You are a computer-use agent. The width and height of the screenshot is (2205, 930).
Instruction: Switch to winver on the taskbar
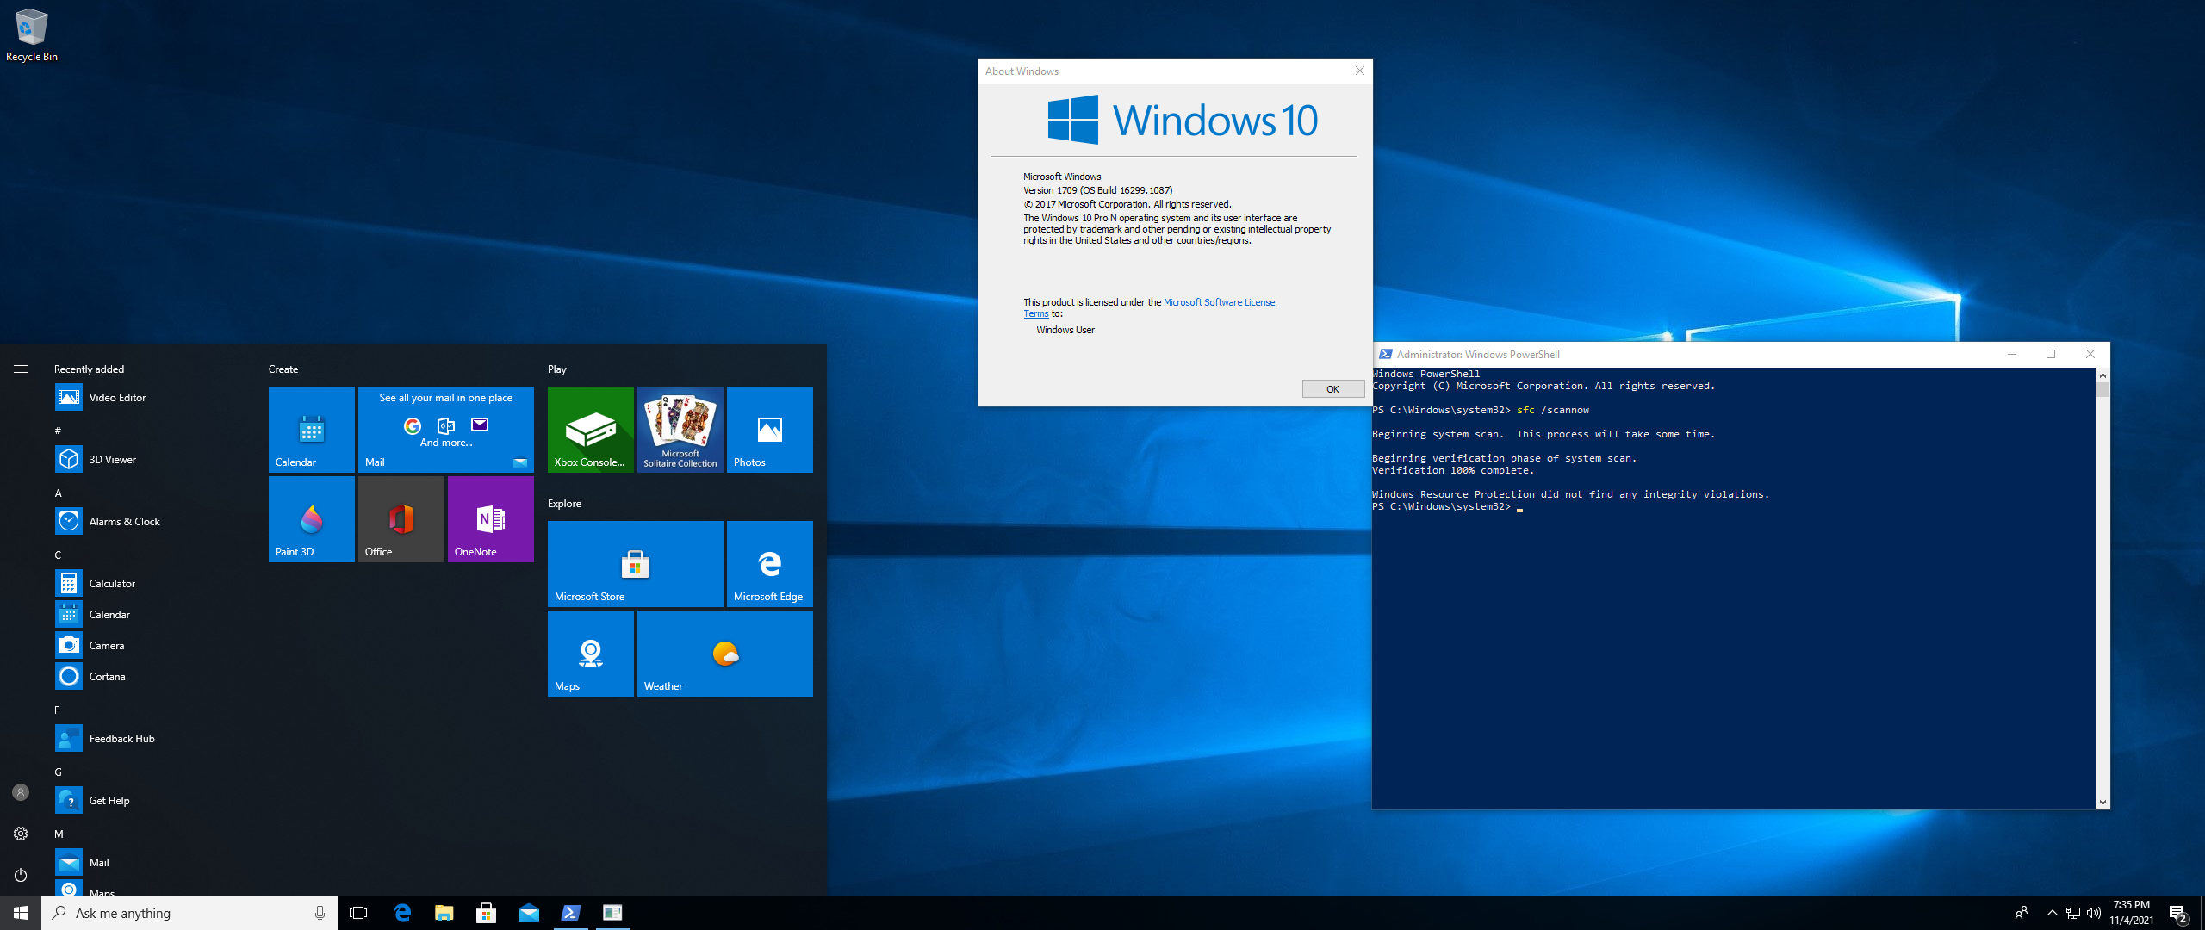[612, 913]
